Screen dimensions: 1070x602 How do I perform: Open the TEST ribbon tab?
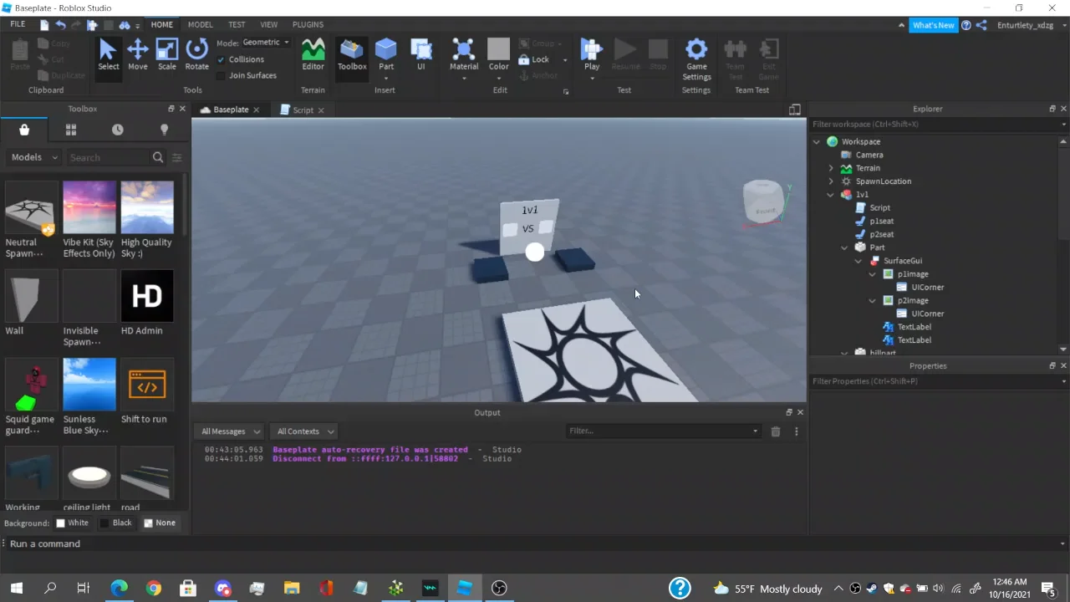pos(237,25)
